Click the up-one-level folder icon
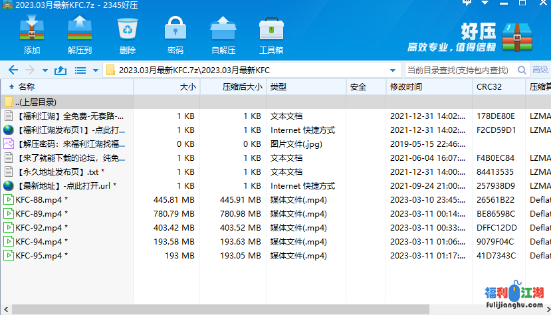Screen dimensions: 551x315 click(60, 70)
